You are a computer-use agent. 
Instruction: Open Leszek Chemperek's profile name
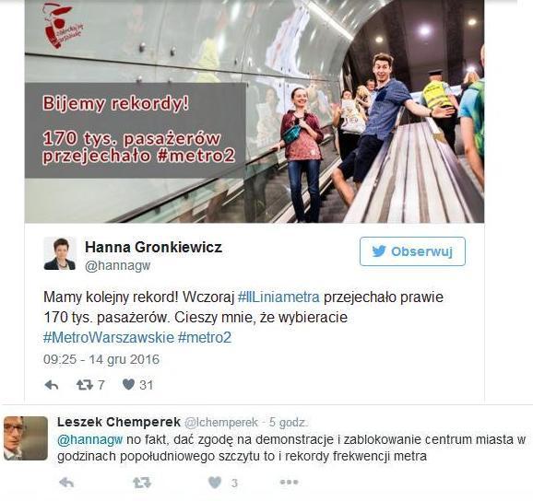119,422
